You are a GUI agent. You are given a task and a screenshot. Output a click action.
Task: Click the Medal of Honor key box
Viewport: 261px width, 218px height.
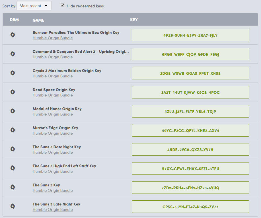[x=190, y=112]
